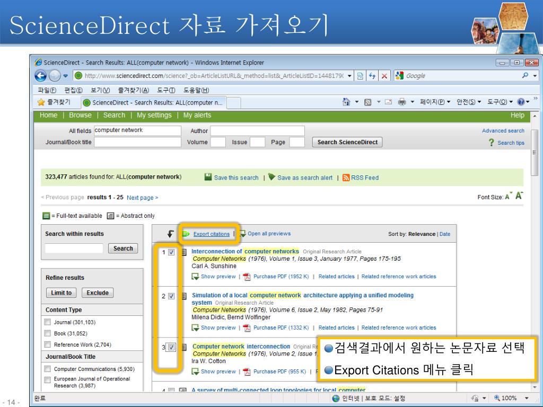543x407 pixels.
Task: Go to ScienceDirect Home link
Action: click(48, 115)
